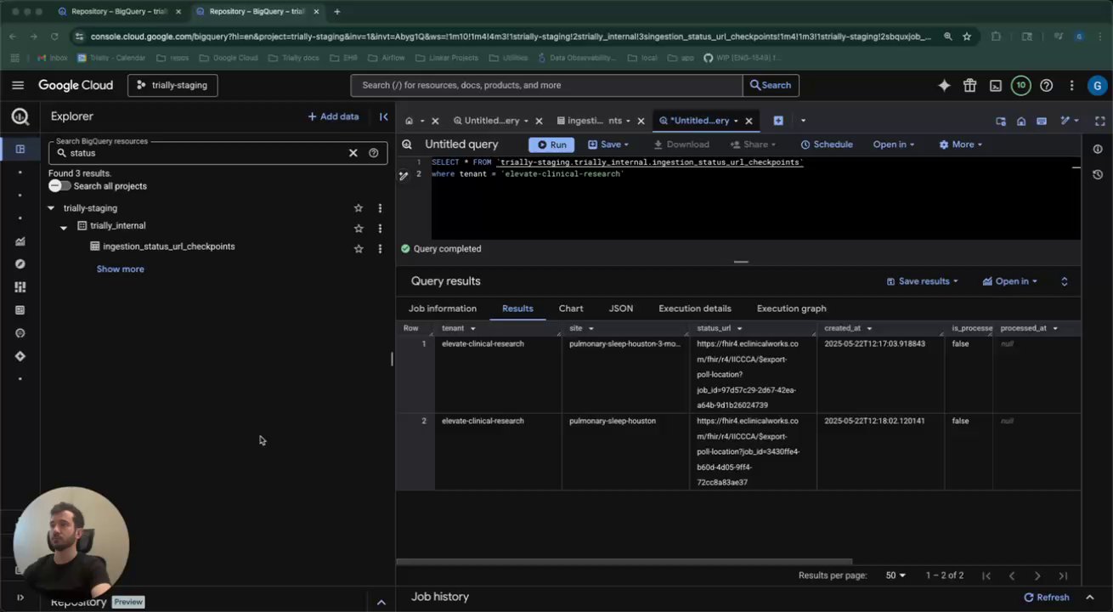Open the Google account avatar G
Image resolution: width=1113 pixels, height=612 pixels.
1098,85
